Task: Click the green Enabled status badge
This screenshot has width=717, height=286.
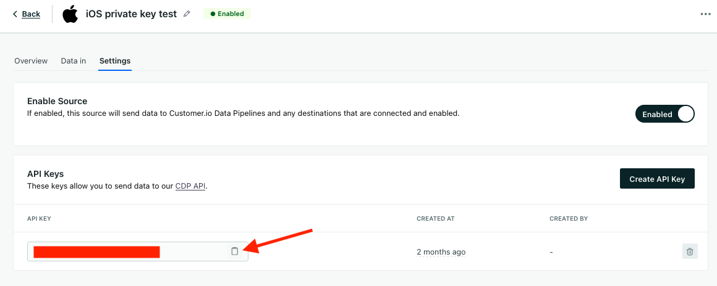Action: coord(227,14)
